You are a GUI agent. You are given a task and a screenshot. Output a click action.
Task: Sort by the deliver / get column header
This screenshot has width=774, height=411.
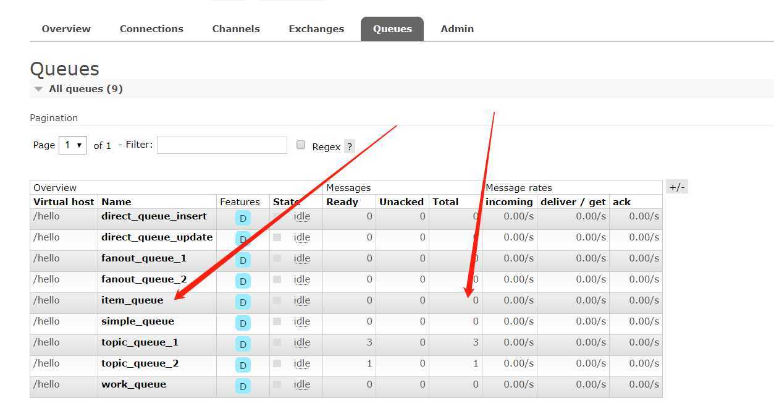click(x=573, y=202)
